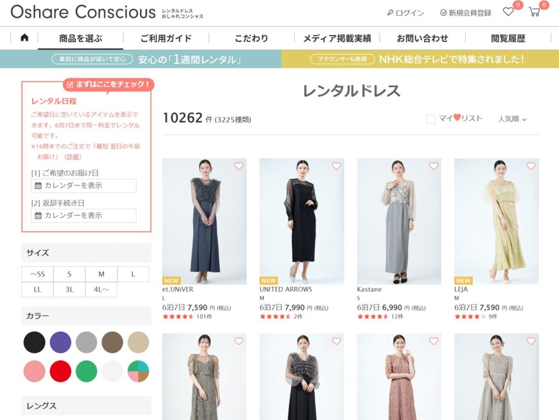Open 閲覧履歴 menu item
559x420 pixels.
pyautogui.click(x=508, y=38)
